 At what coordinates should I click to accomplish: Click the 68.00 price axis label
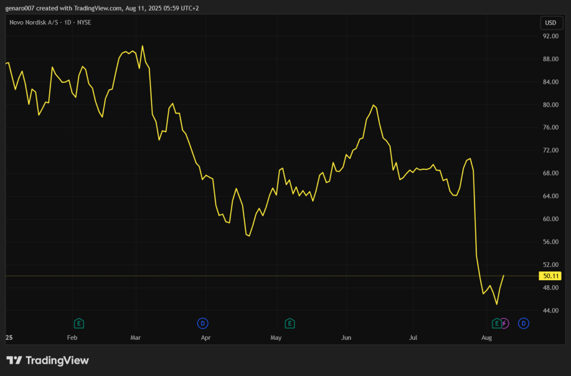coord(550,173)
